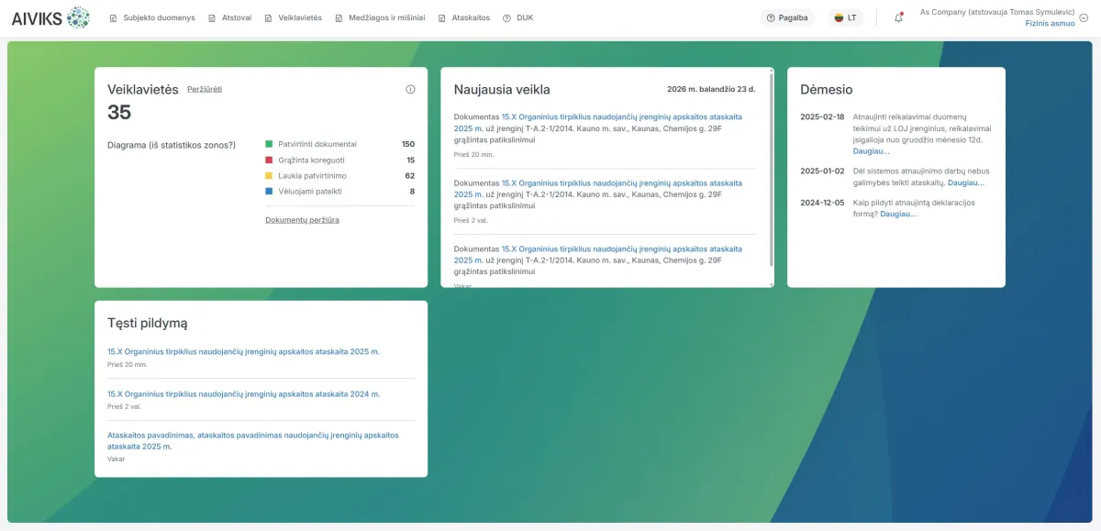
Task: Open Dokumentų peržiūra link
Action: click(302, 220)
